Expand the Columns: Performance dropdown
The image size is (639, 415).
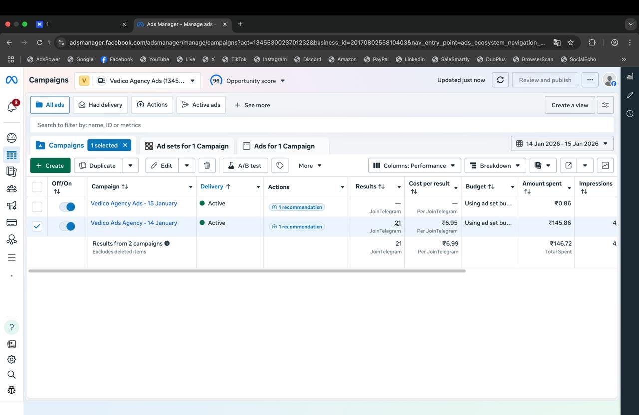tap(414, 166)
